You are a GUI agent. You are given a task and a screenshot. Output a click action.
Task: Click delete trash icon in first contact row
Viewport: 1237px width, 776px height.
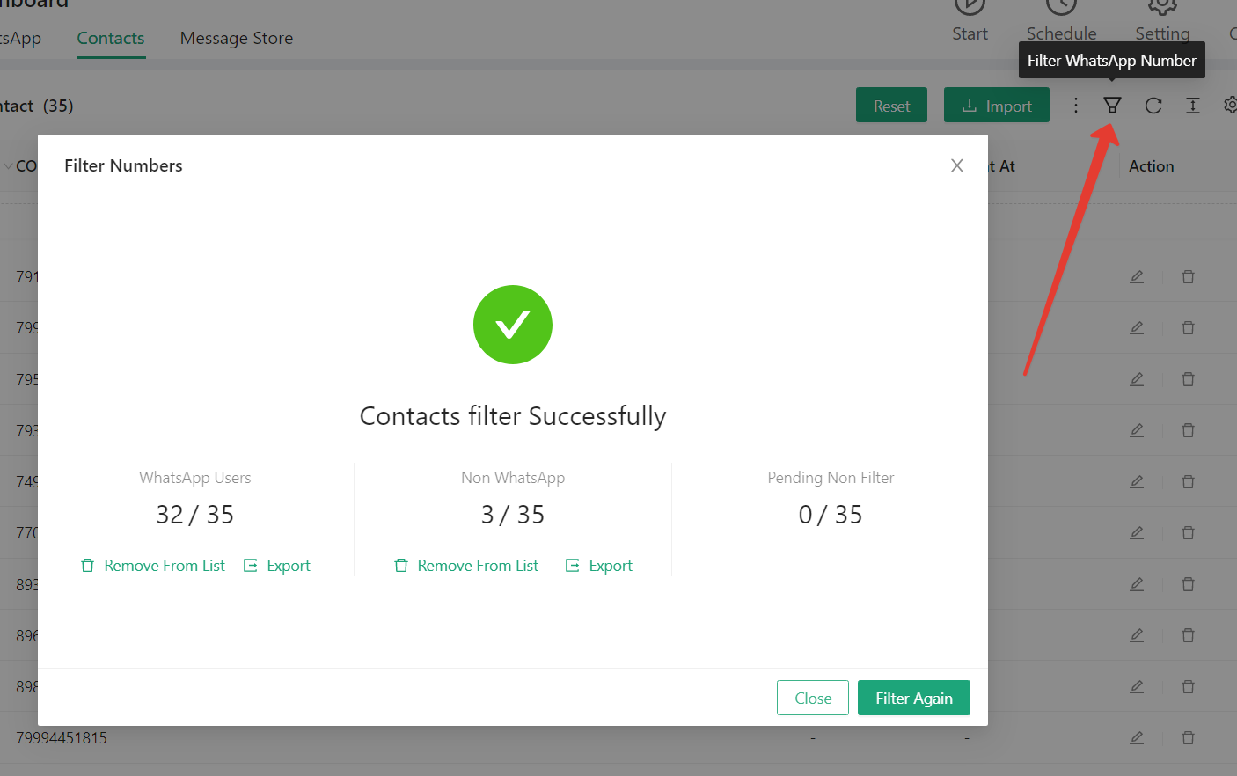coord(1188,277)
